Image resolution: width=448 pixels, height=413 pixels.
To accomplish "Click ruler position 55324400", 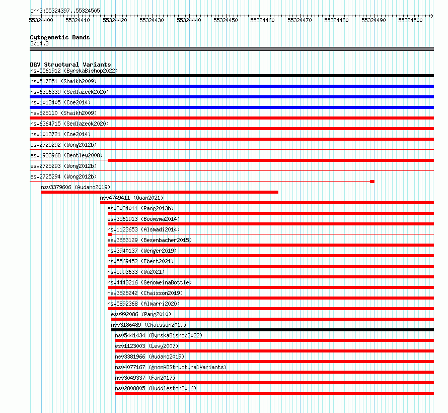I will 41,20.
